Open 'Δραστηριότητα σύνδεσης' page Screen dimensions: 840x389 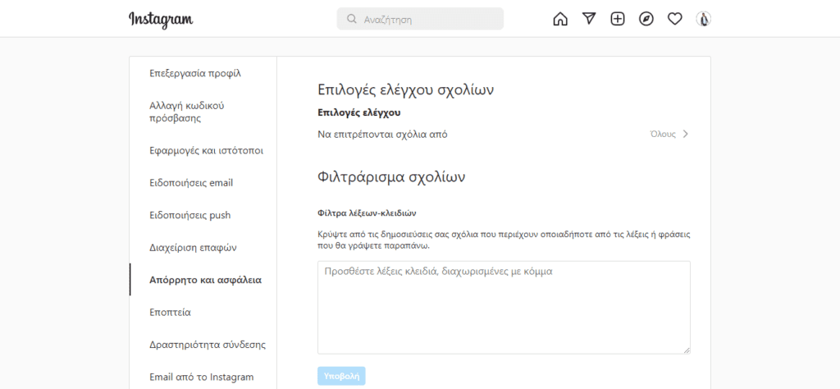tap(208, 345)
